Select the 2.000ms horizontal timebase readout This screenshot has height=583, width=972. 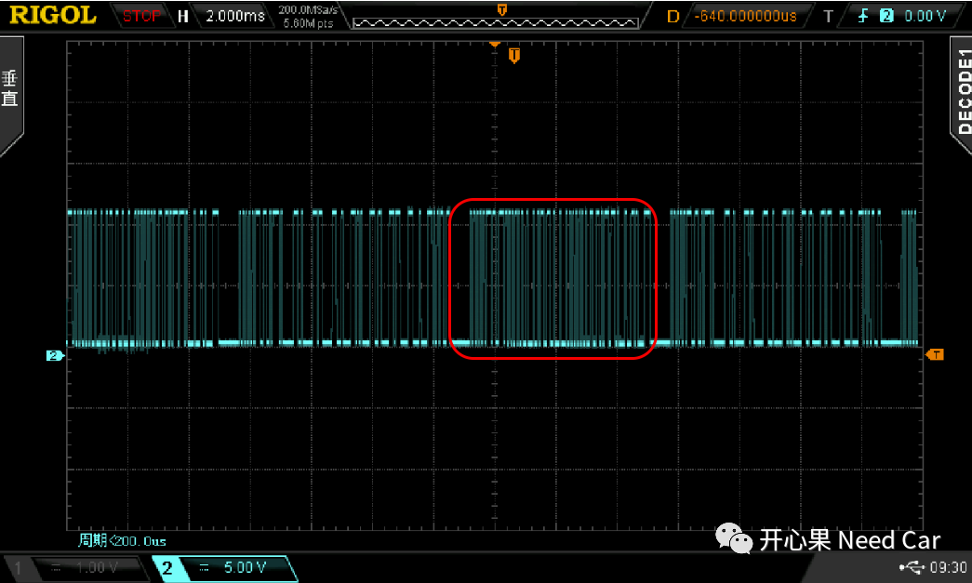[235, 16]
